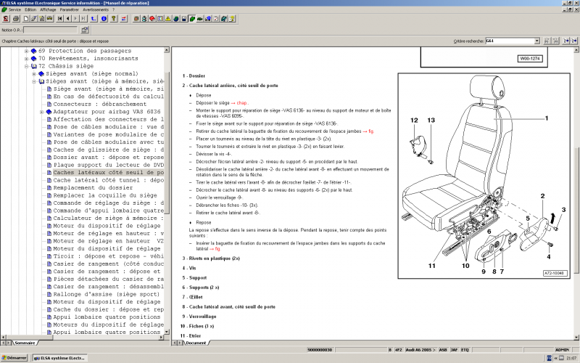Switch to the Sommaire tab

click(x=24, y=342)
